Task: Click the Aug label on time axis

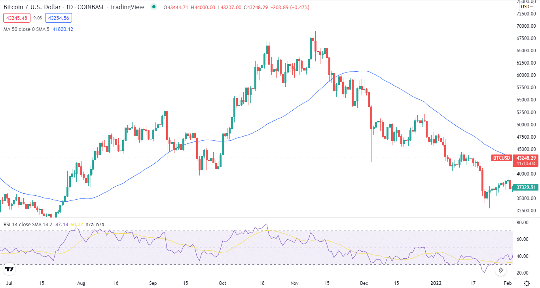Action: pyautogui.click(x=81, y=283)
